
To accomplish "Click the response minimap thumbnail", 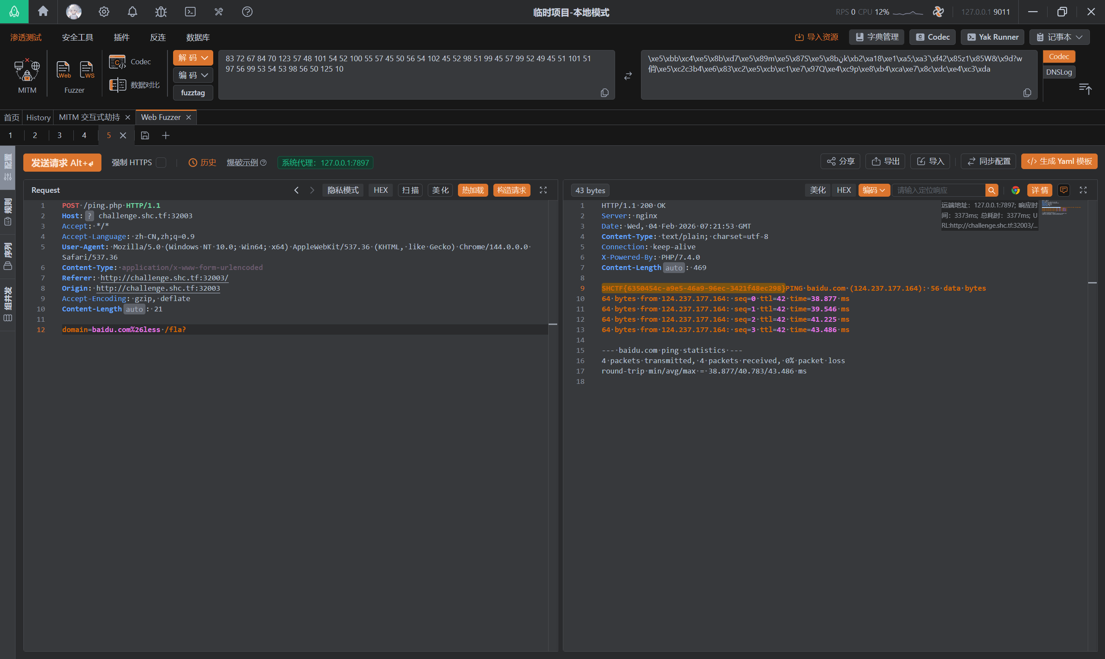I will (1061, 208).
